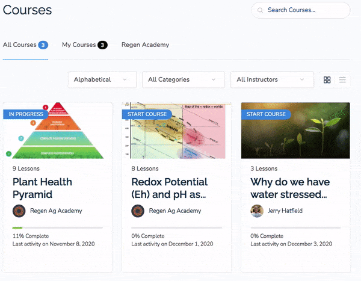Click the '8 Lessons' text
The width and height of the screenshot is (361, 281).
(x=145, y=168)
